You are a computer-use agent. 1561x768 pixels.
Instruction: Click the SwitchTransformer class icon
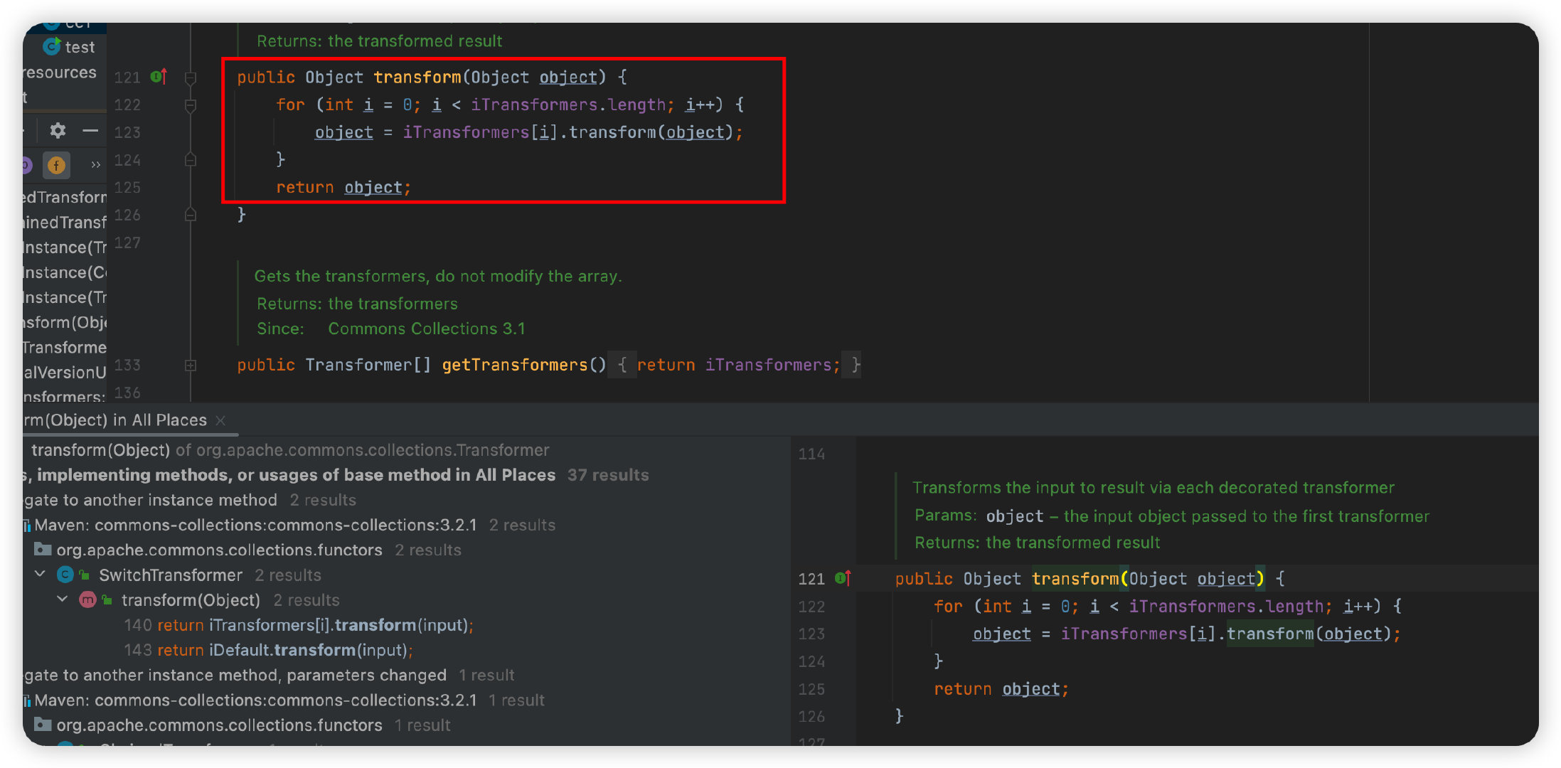point(65,575)
